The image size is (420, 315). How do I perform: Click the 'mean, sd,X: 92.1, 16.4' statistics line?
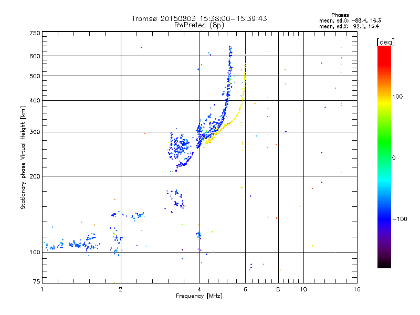coord(349,26)
